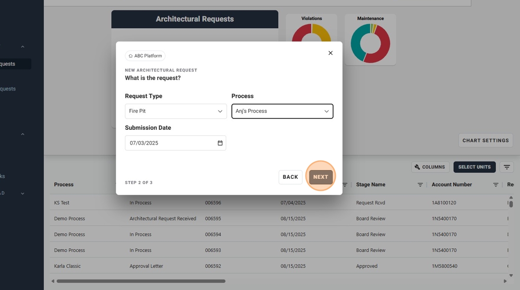
Task: Click the table's vertical scroll down arrow
Action: [x=511, y=275]
